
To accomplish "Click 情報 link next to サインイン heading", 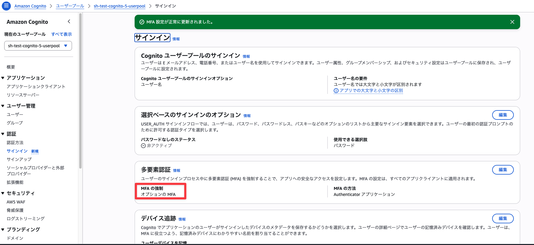I will pyautogui.click(x=176, y=39).
